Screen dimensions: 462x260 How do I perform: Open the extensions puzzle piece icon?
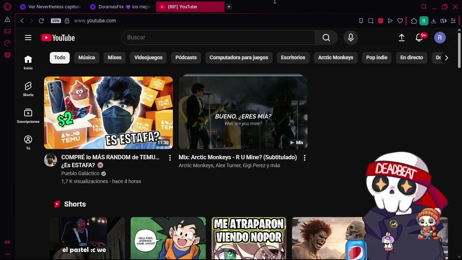pos(414,21)
